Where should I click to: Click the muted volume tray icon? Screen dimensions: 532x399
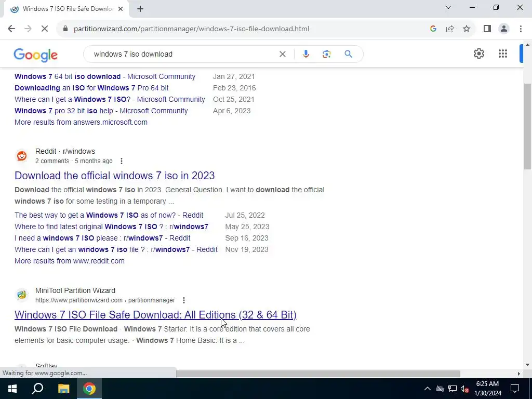tap(465, 389)
